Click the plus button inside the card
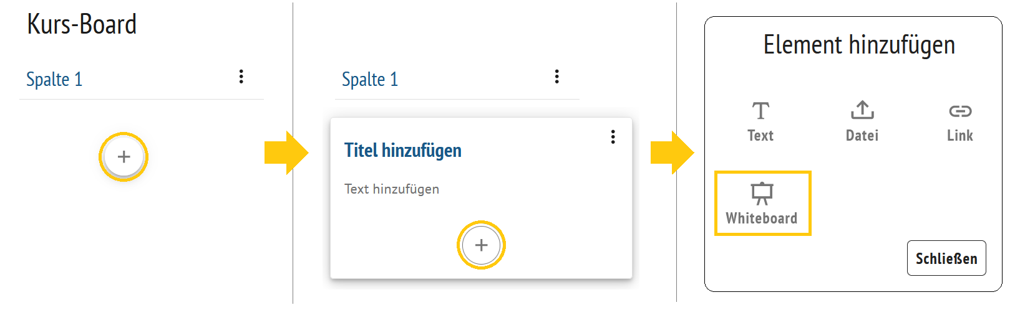The image size is (1020, 310). [481, 245]
